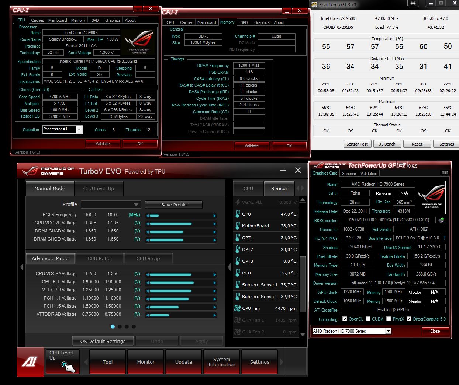Screen dimensions: 459x385
Task: Switch to Caches tab in first CPU-Z window
Action: click(37, 20)
